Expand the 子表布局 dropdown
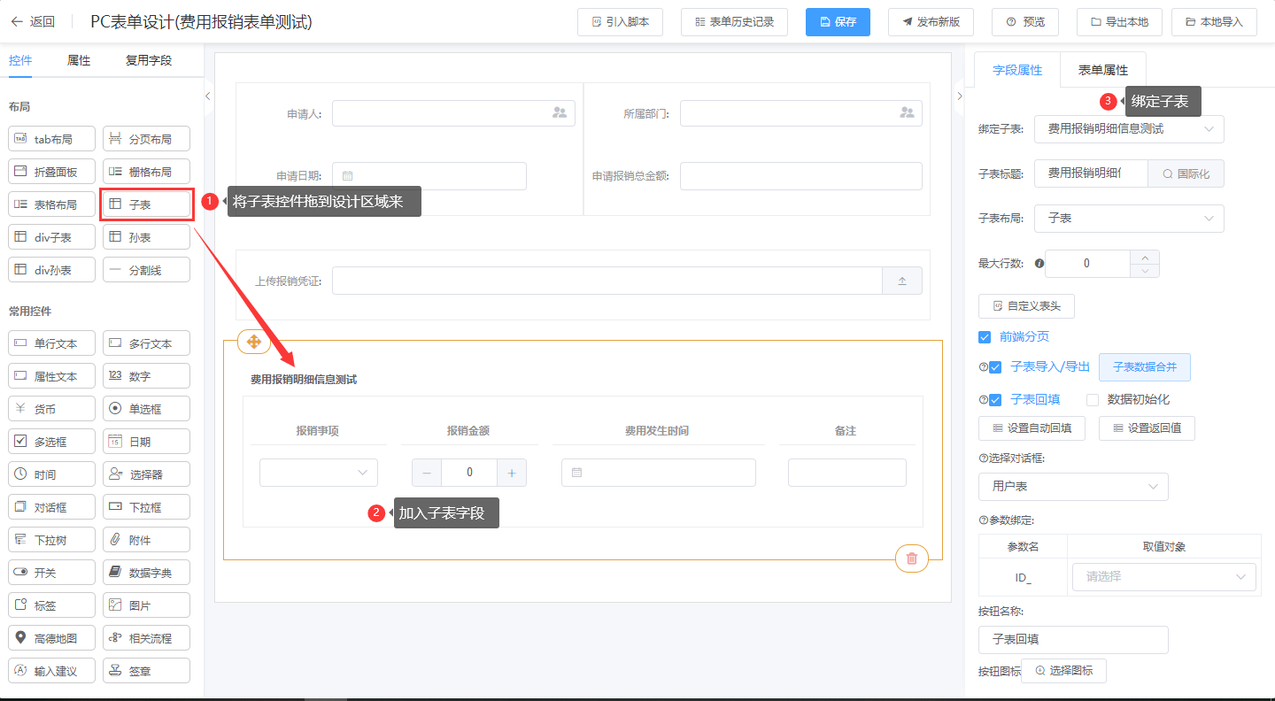Viewport: 1275px width, 701px height. pos(1128,219)
